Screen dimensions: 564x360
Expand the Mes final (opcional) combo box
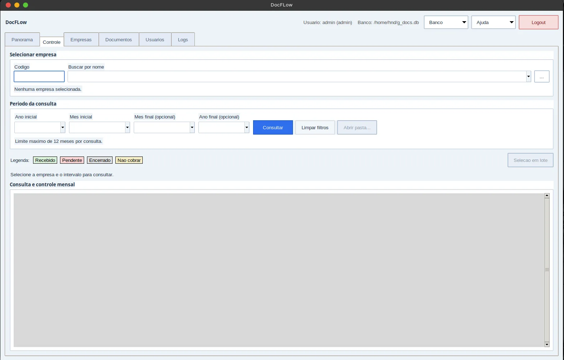tap(192, 127)
